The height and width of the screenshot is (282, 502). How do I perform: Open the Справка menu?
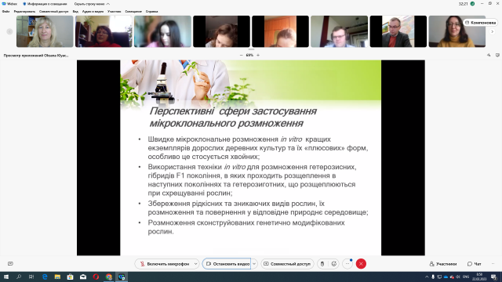151,12
